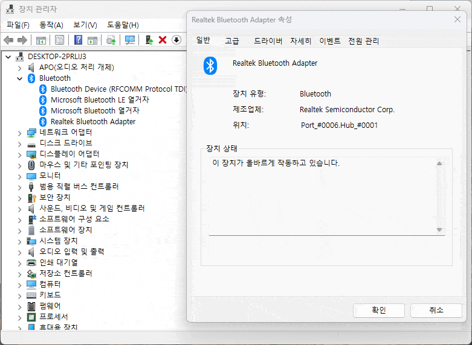
Task: Collapse the Bluetooth tree node
Action: point(20,79)
